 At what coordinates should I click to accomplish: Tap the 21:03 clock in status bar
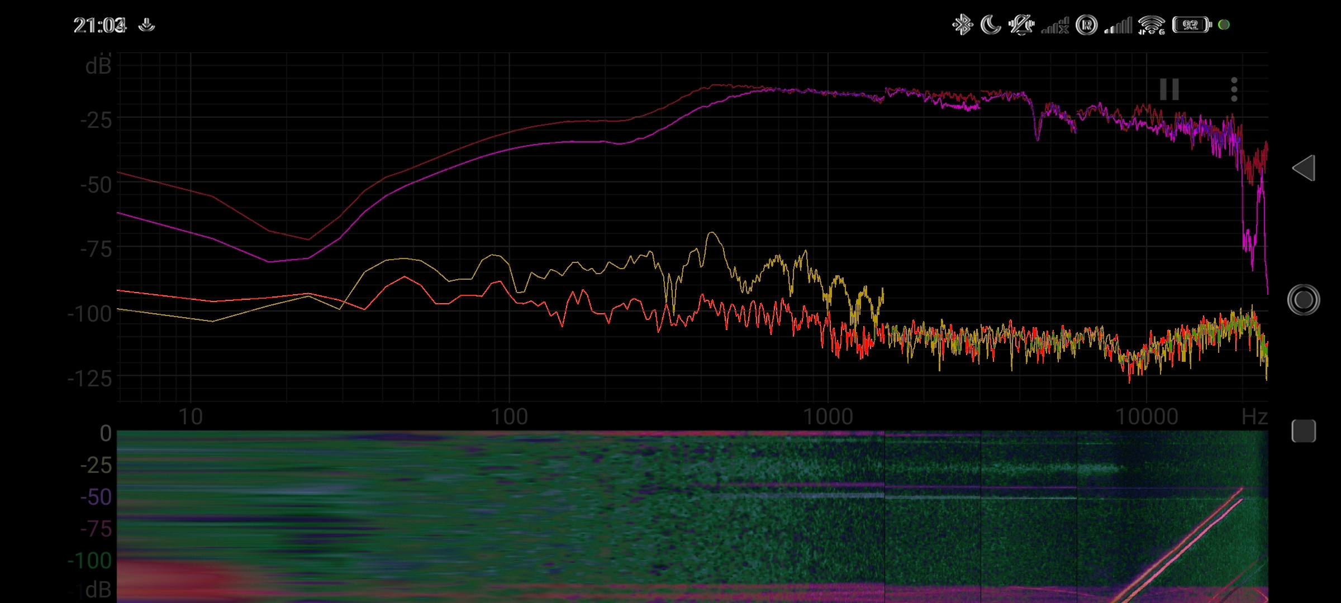click(99, 25)
